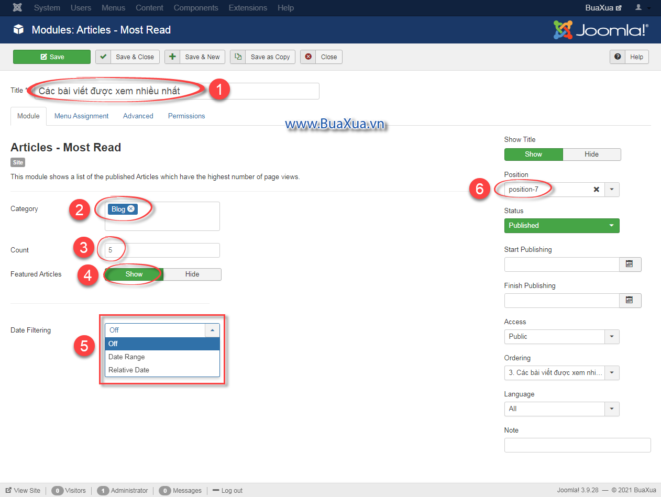Click the module Title input field
The width and height of the screenshot is (661, 497).
pos(177,91)
